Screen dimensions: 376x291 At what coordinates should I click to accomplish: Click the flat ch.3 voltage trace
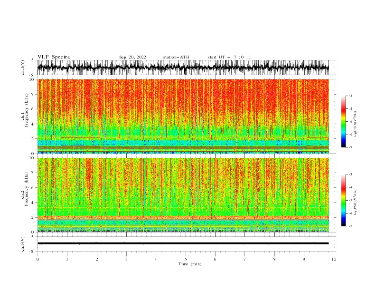click(x=183, y=243)
